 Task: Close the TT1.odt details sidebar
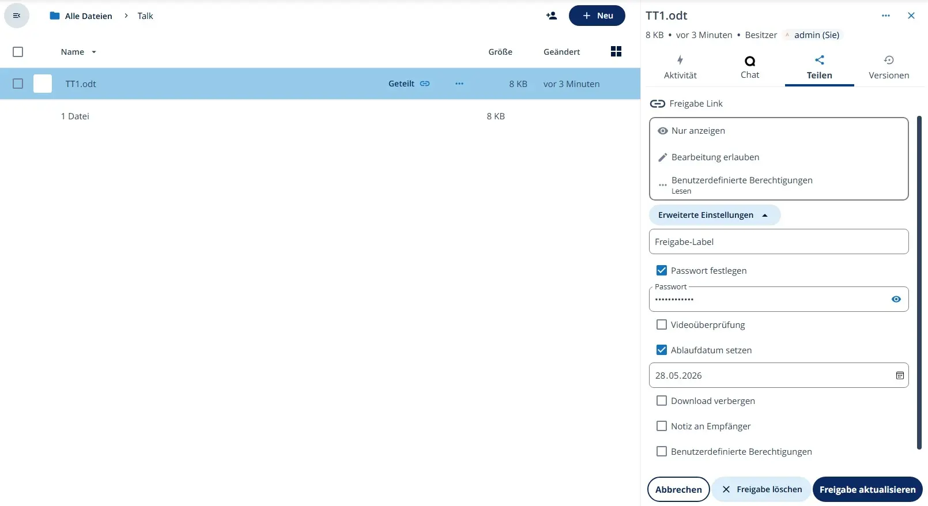pyautogui.click(x=911, y=16)
